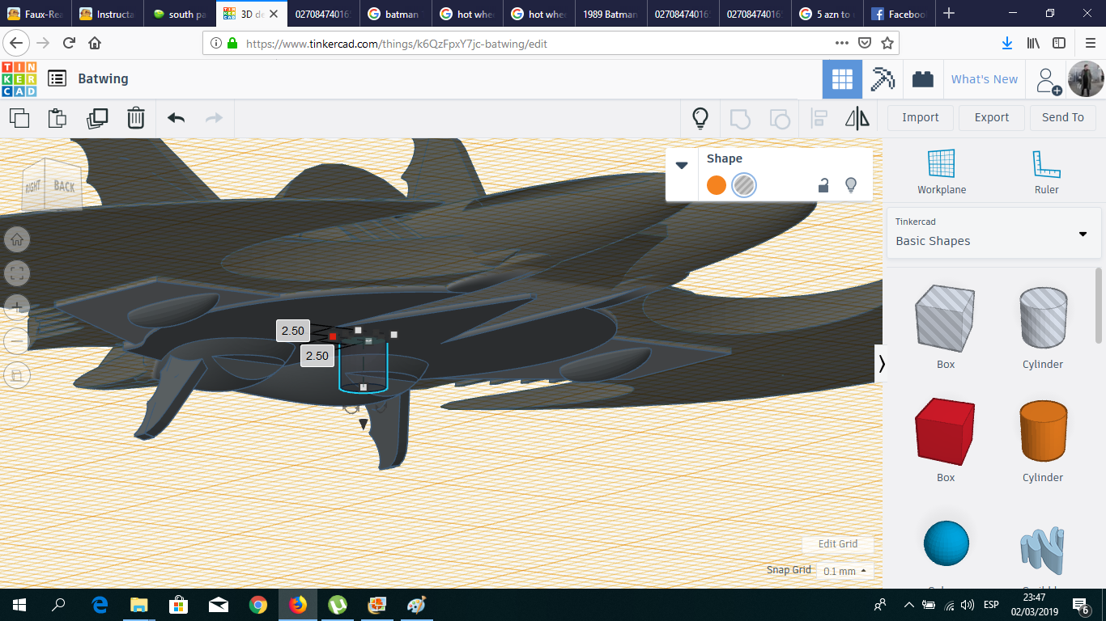Open What's New
This screenshot has height=621, width=1106.
point(985,79)
